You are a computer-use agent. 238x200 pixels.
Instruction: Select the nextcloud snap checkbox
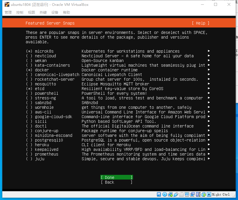pos(29,56)
